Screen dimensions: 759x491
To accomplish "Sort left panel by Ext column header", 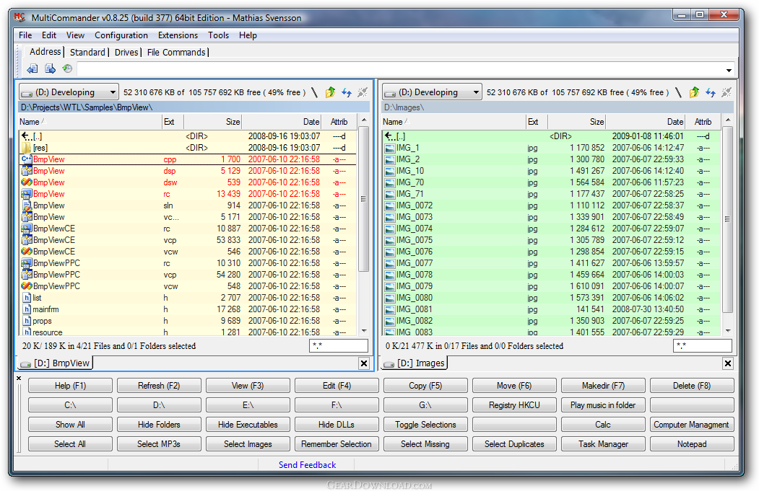I will (173, 122).
